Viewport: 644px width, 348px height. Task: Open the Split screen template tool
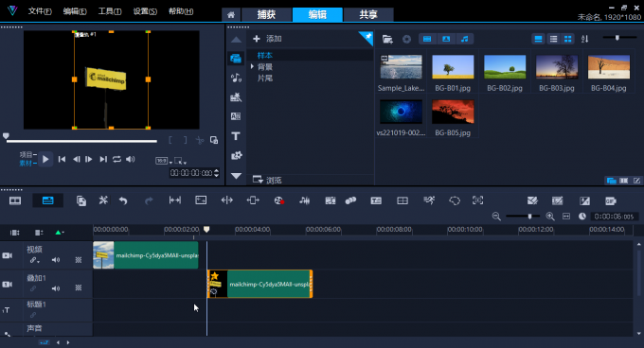[x=402, y=200]
